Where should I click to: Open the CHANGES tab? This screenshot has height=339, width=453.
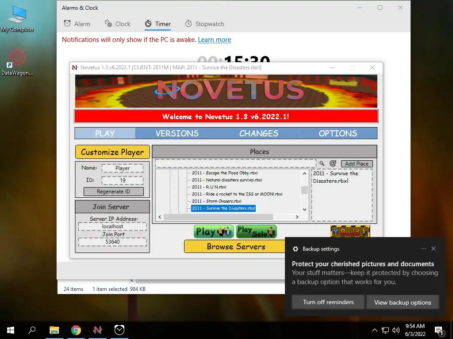258,133
